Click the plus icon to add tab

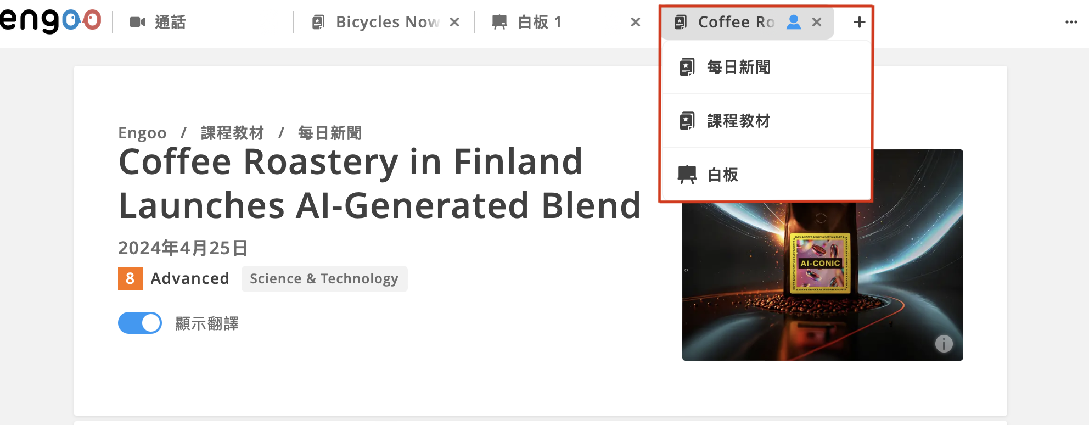tap(860, 22)
